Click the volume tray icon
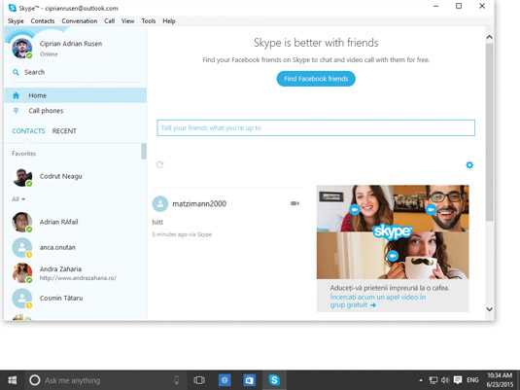This screenshot has width=520, height=390. point(445,380)
